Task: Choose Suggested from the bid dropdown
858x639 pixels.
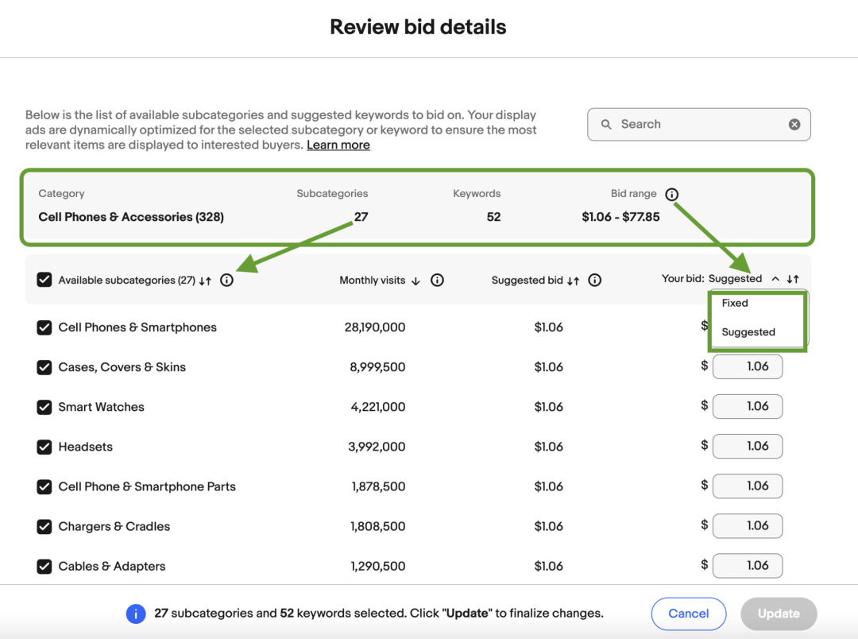Action: (x=748, y=332)
